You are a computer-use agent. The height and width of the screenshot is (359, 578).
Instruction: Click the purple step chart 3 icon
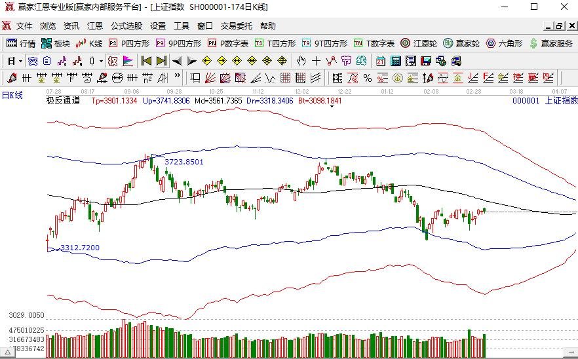click(x=62, y=61)
